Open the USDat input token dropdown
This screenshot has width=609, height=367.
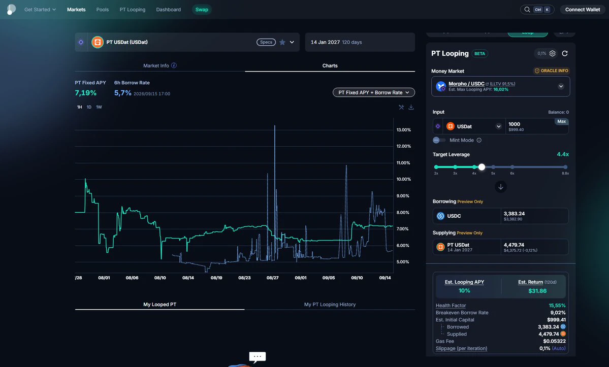click(498, 126)
